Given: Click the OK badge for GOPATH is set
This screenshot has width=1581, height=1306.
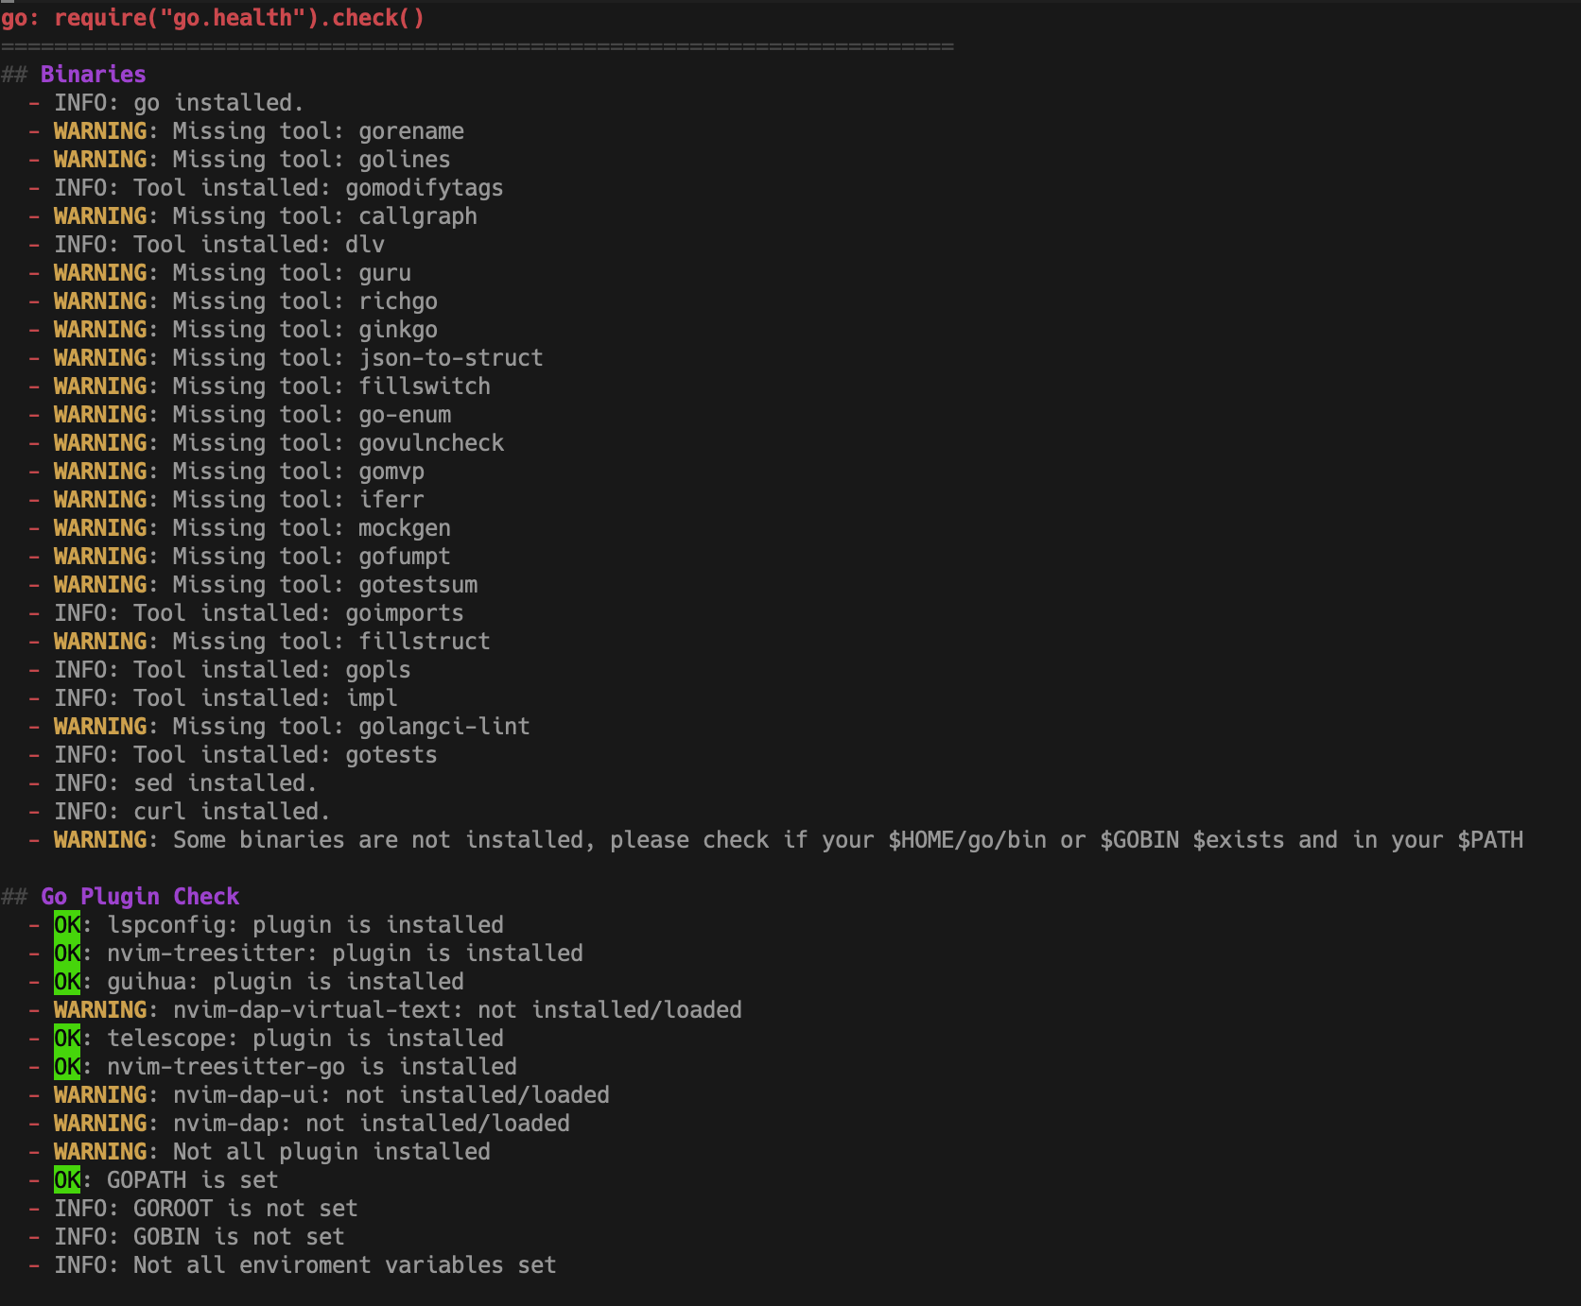Looking at the screenshot, I should (66, 1179).
